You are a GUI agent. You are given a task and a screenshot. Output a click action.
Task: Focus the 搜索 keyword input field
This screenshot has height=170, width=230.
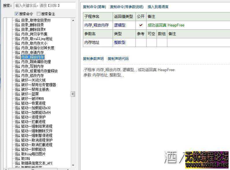coord(45,5)
